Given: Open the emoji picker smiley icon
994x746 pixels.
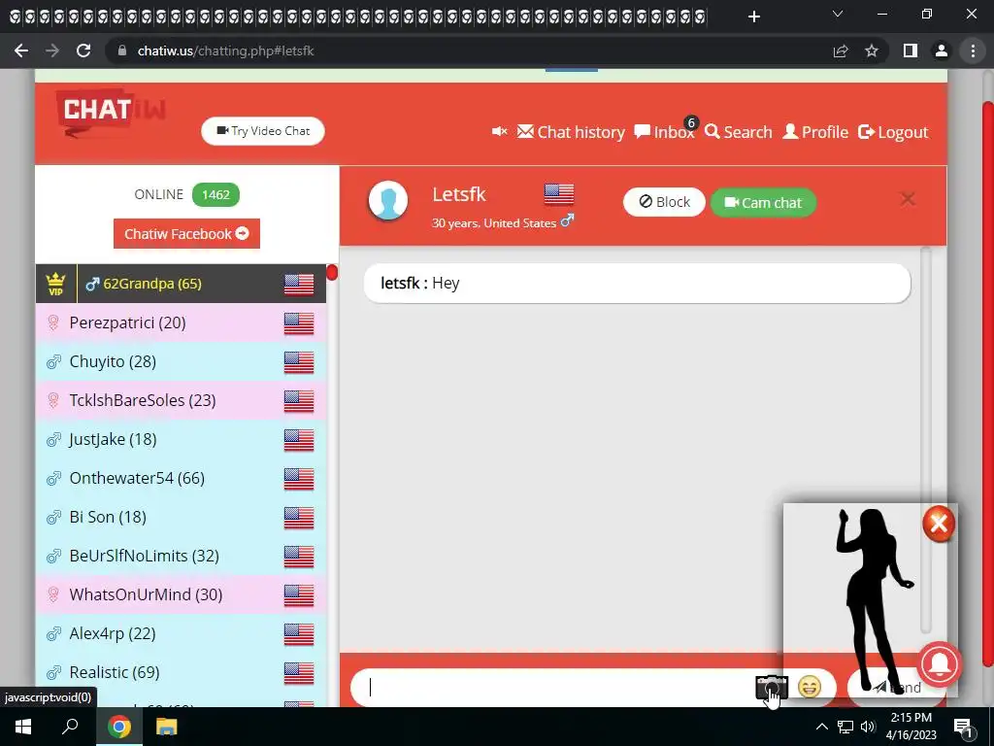Looking at the screenshot, I should coord(810,687).
